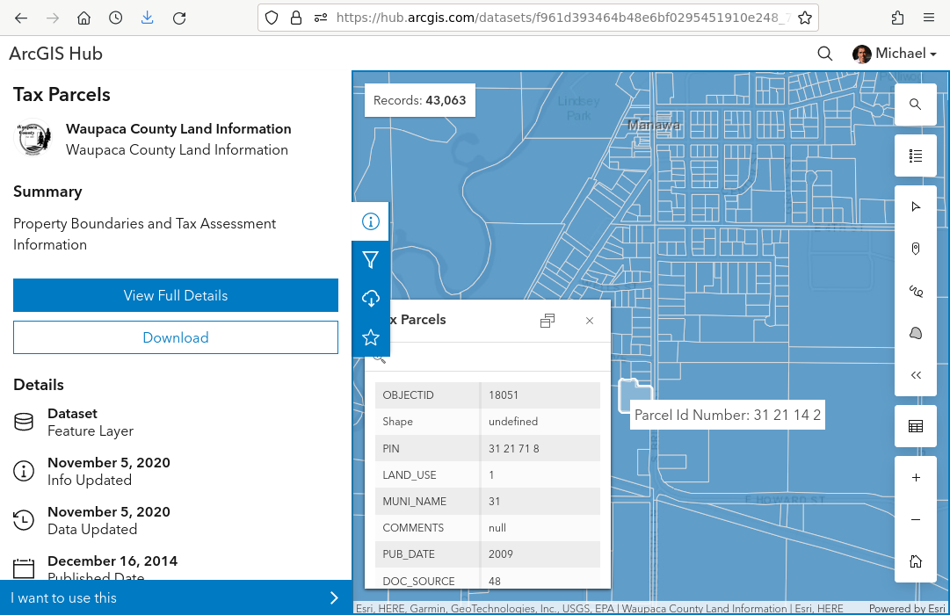Open the attribute table view
Image resolution: width=950 pixels, height=615 pixels.
tap(915, 427)
